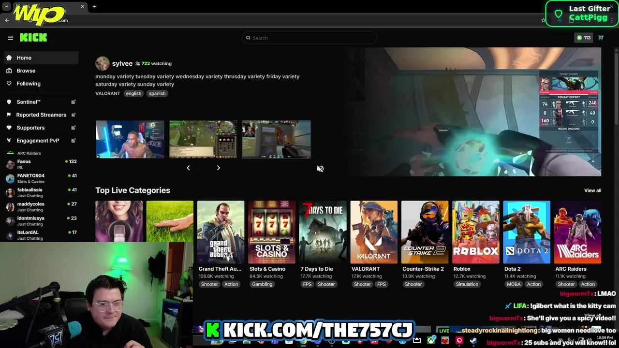Open the third carousel thumbnail with shooter game
The height and width of the screenshot is (348, 619).
(x=276, y=139)
